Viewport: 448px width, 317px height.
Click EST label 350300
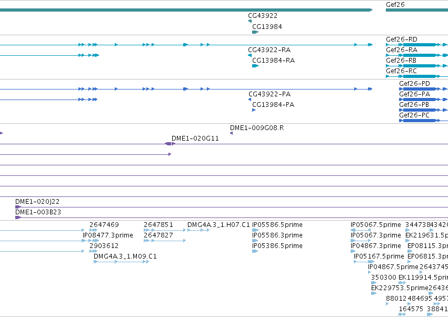click(384, 278)
